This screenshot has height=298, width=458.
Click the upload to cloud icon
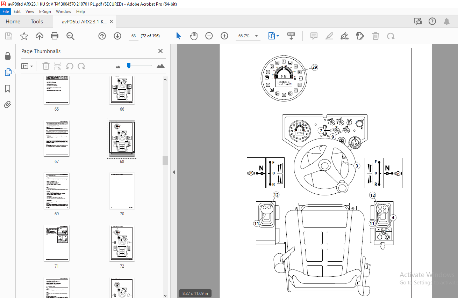(39, 36)
